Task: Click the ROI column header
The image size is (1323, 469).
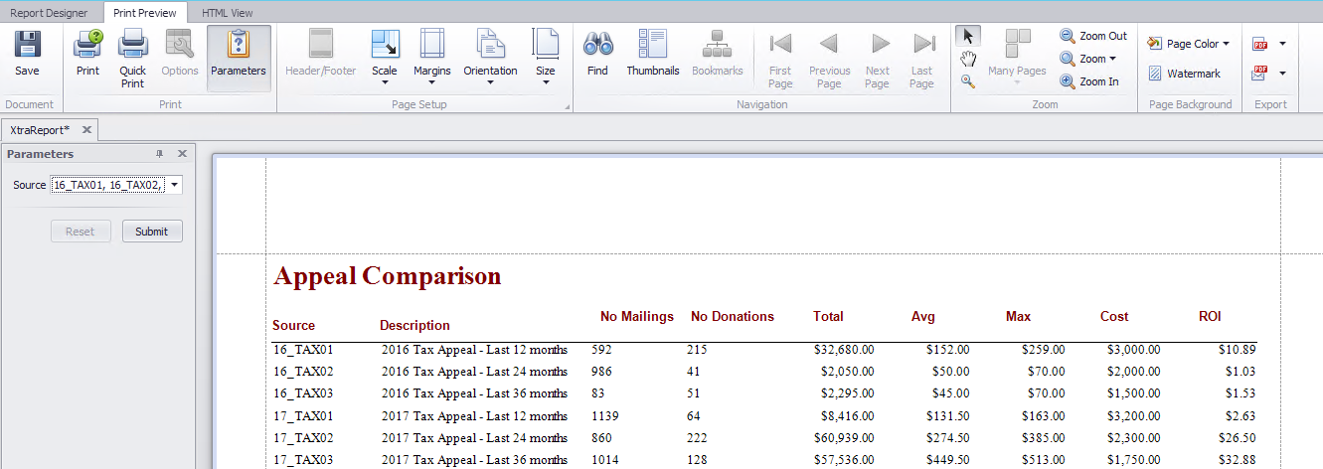Action: click(x=1210, y=317)
